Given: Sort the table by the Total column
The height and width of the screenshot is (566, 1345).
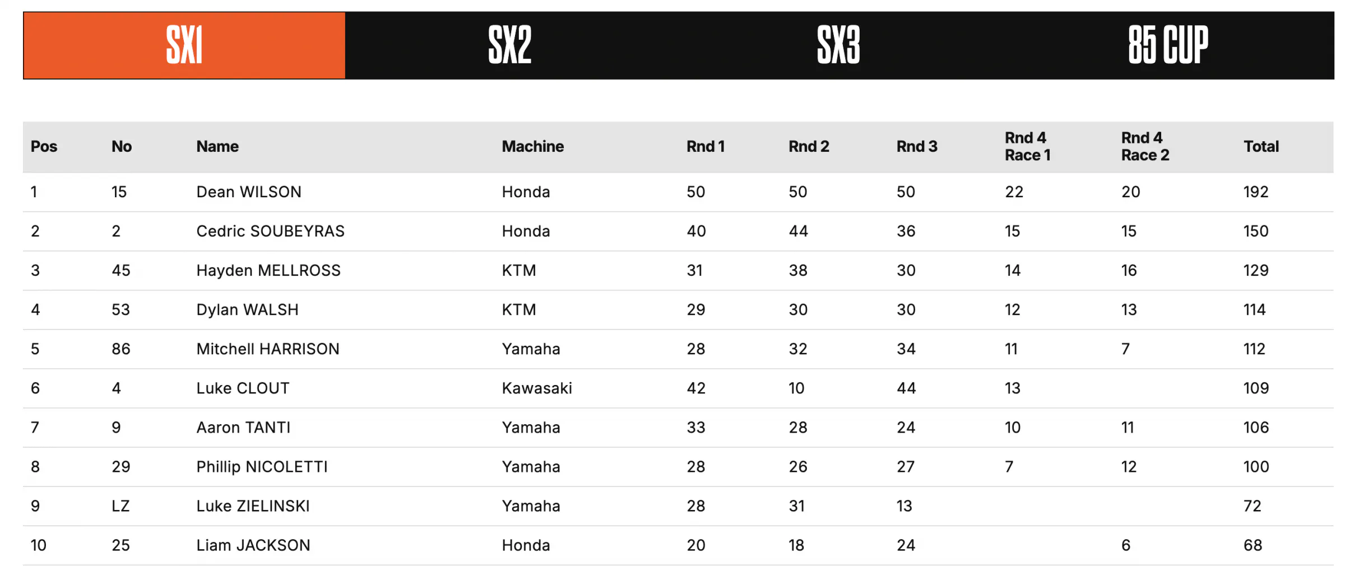Looking at the screenshot, I should tap(1260, 146).
